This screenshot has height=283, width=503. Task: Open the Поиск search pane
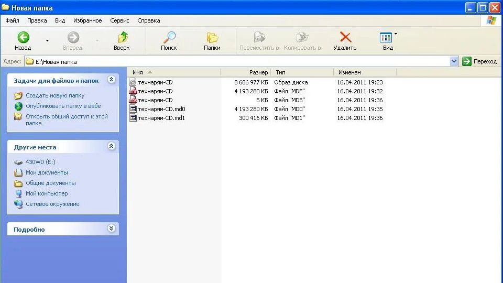pos(169,41)
